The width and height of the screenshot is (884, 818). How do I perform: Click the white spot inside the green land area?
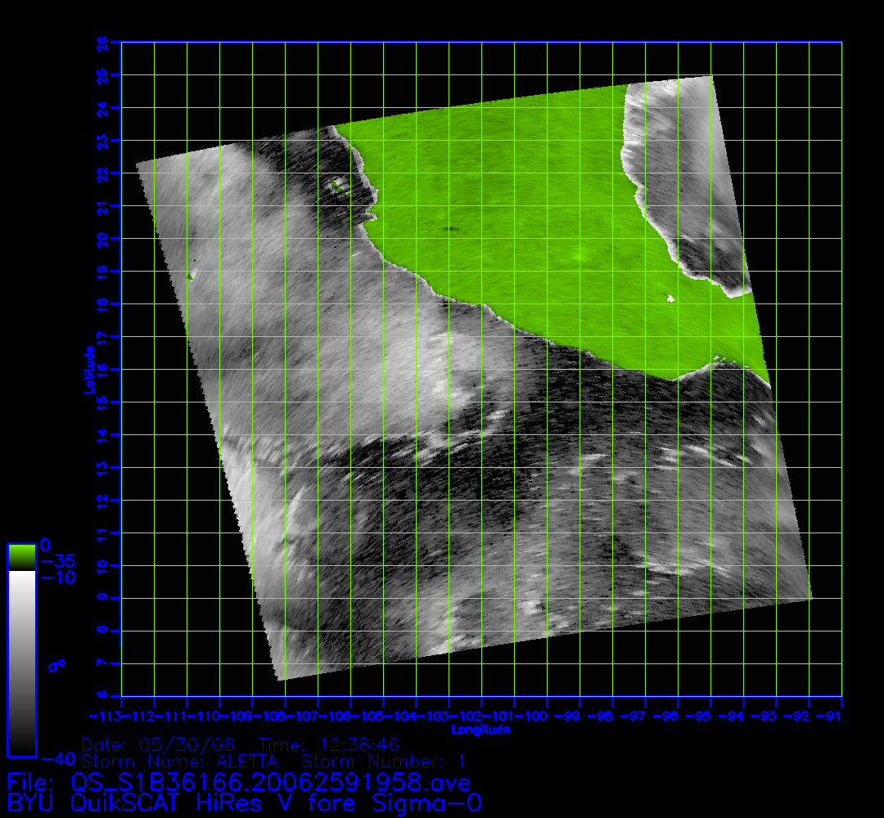(670, 299)
